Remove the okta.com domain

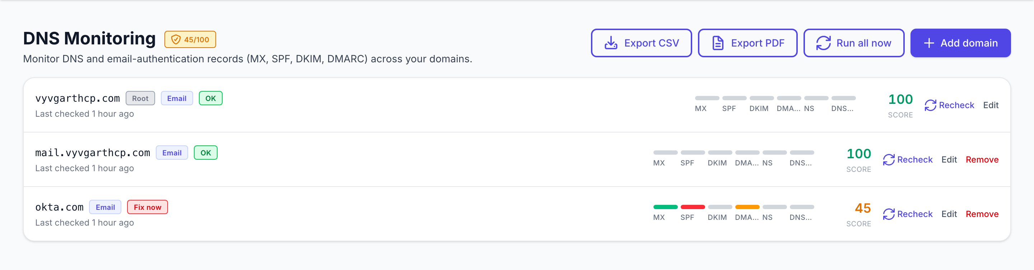coord(982,214)
